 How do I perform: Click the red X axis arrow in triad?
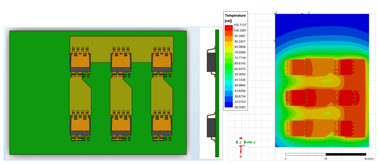click(241, 151)
